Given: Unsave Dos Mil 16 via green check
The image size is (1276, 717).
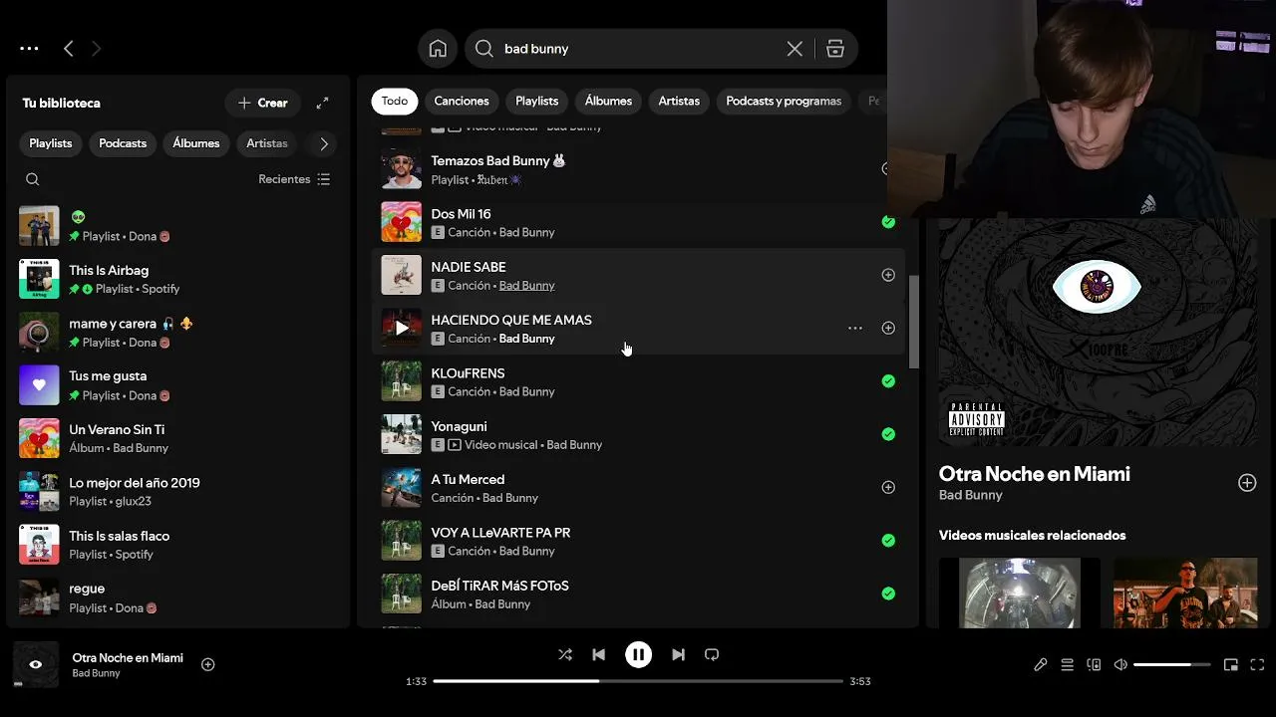Looking at the screenshot, I should [x=888, y=222].
